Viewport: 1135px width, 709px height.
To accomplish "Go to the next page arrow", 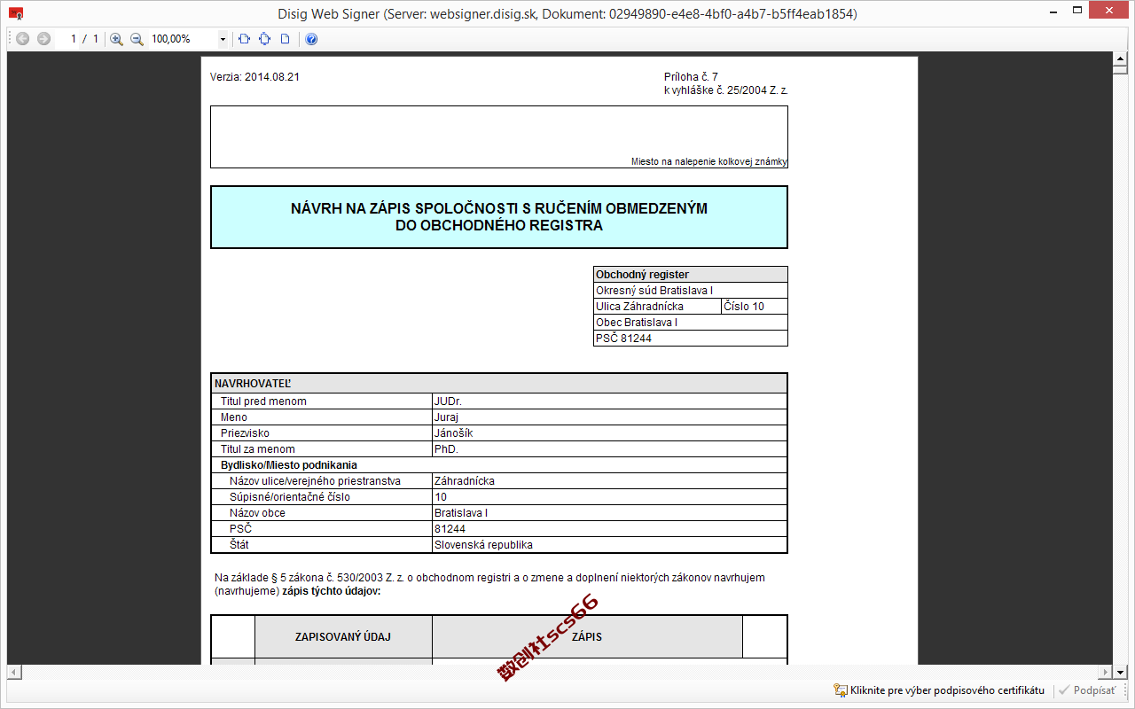I will click(43, 39).
